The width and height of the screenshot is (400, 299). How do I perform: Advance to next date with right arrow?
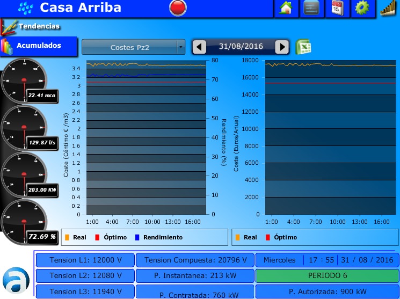[282, 47]
